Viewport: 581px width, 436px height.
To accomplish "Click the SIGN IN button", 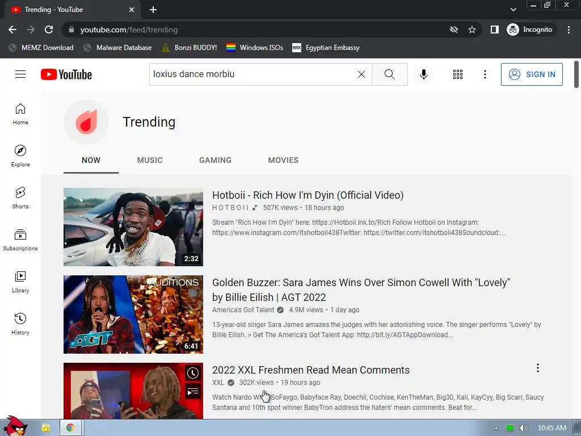I will point(531,74).
